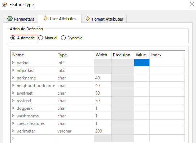Select the Automatic attribute definition option
The image size is (196, 143).
(23, 38)
